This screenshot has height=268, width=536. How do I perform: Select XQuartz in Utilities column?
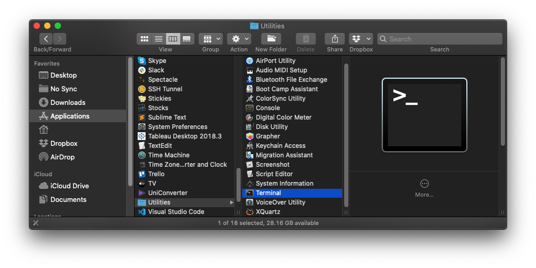pos(292,212)
